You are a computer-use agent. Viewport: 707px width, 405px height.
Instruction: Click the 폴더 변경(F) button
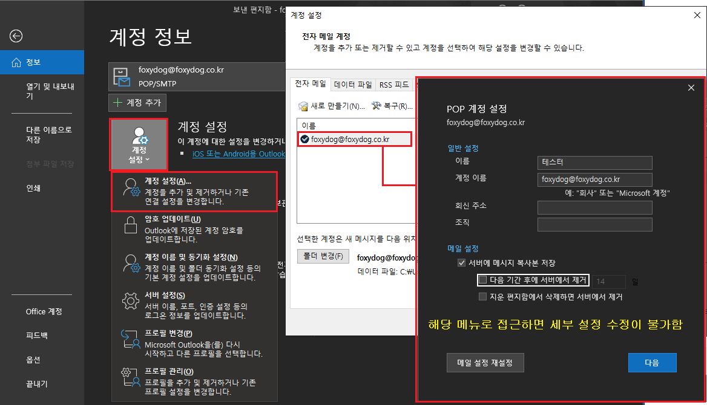pos(323,256)
